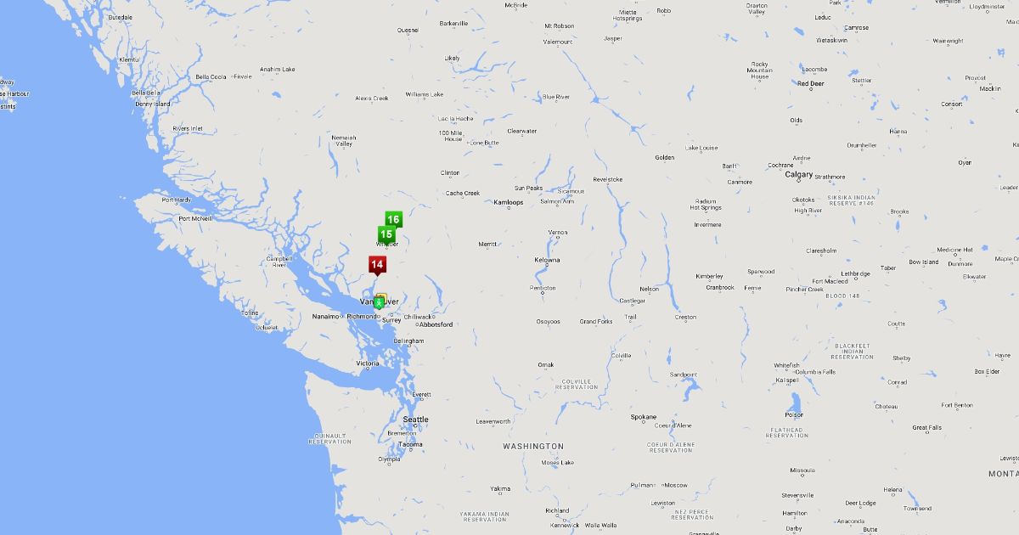Screen dimensions: 1019x535
Task: Select the Revelstoke label on map
Action: point(608,179)
